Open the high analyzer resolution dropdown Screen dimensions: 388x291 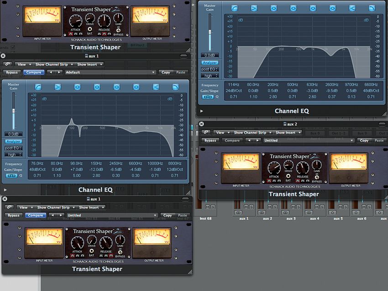point(13,153)
